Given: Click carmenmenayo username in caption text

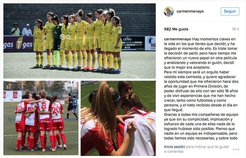Looking at the screenshot, I should coord(178,39).
